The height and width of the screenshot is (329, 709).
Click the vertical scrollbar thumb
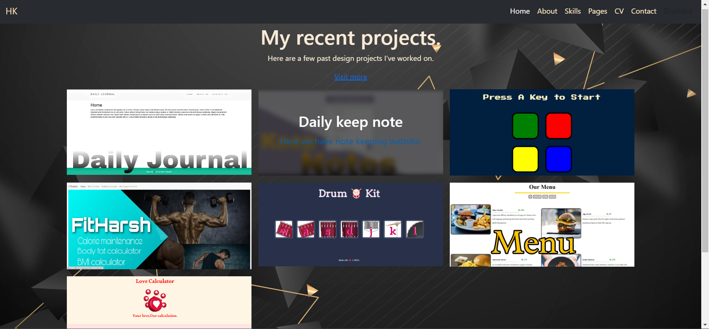705,131
